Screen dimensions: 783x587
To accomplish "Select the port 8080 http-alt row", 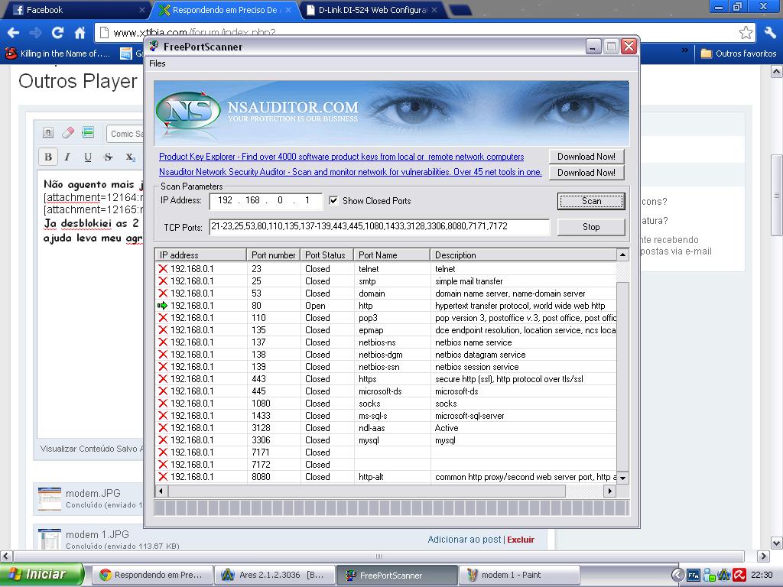I will tap(386, 477).
